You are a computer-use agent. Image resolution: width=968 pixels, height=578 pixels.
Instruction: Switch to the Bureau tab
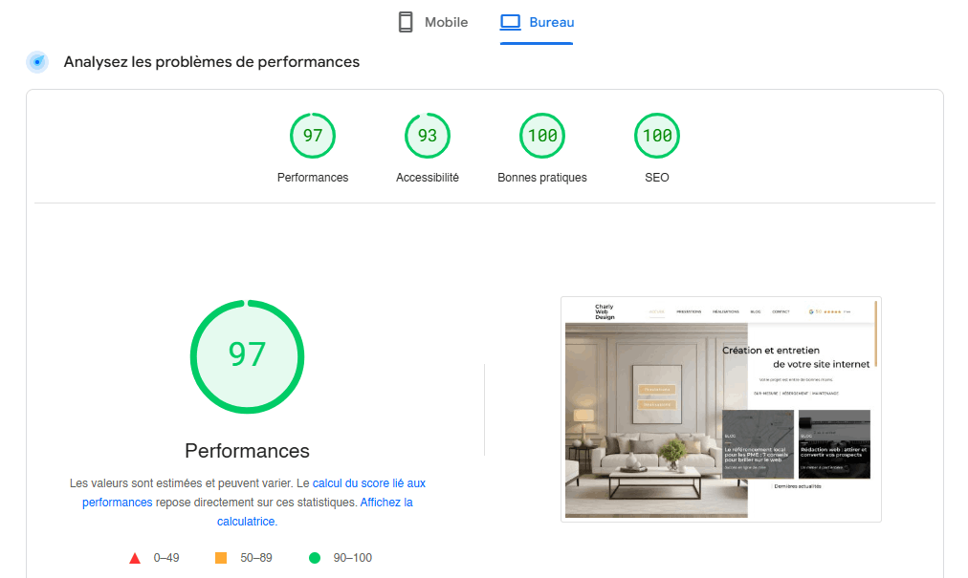pos(537,21)
